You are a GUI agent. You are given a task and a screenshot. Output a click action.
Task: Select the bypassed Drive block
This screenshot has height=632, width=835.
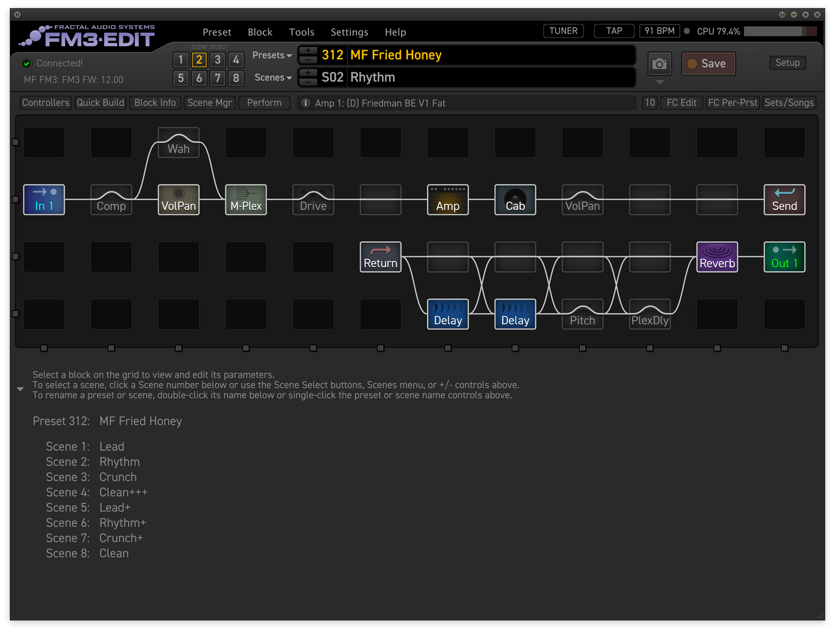click(x=313, y=199)
